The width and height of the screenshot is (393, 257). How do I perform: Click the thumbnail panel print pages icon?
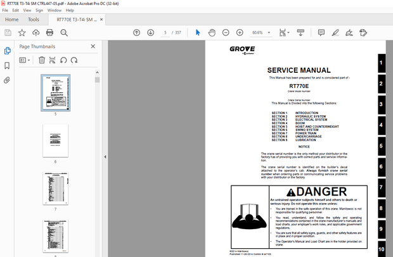52,60
